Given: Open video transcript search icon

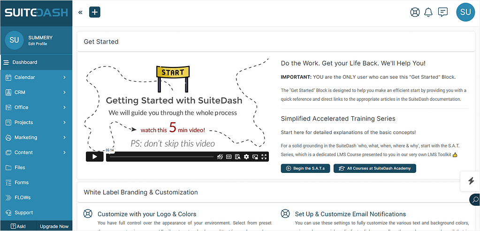Looking at the screenshot, I should (237, 157).
